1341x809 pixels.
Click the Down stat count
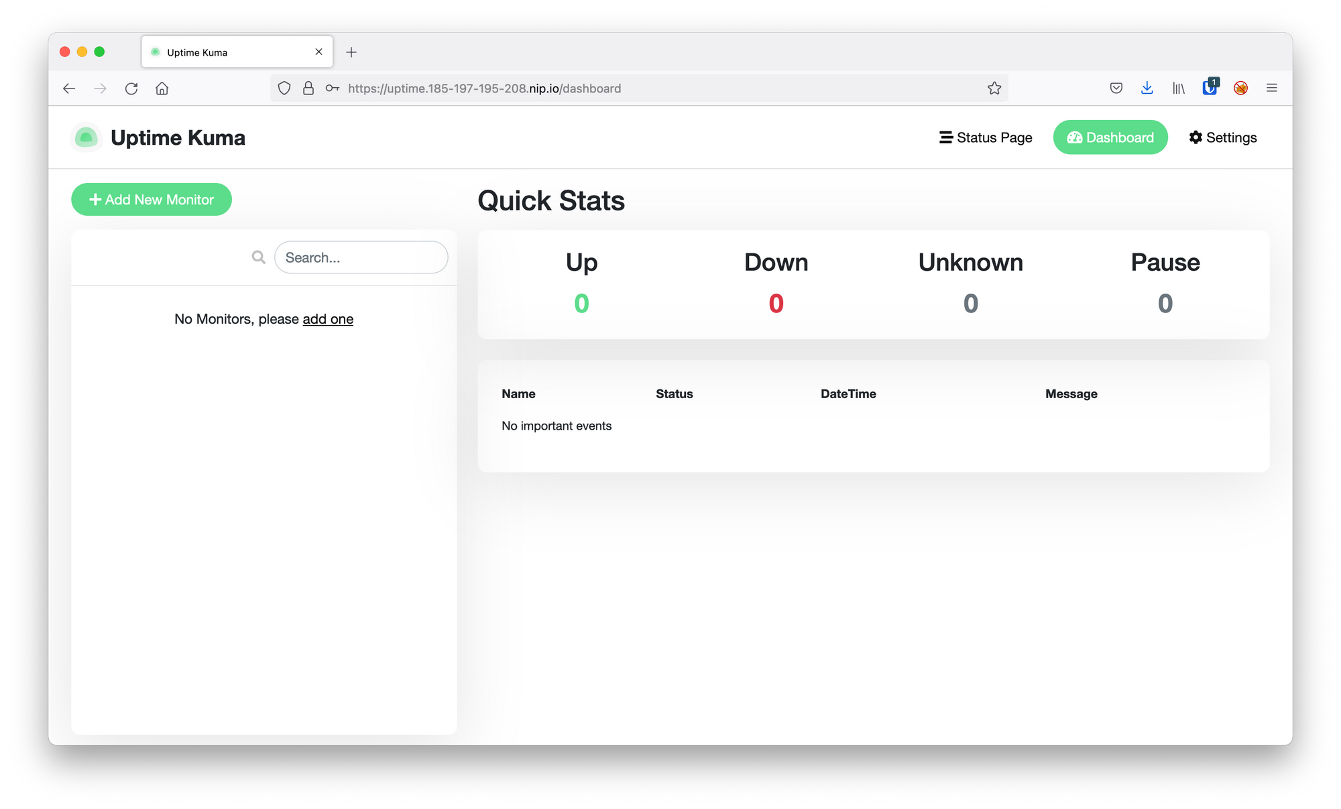[776, 304]
